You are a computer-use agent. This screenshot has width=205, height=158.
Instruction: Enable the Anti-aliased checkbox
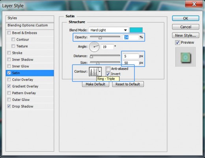coord(108,69)
